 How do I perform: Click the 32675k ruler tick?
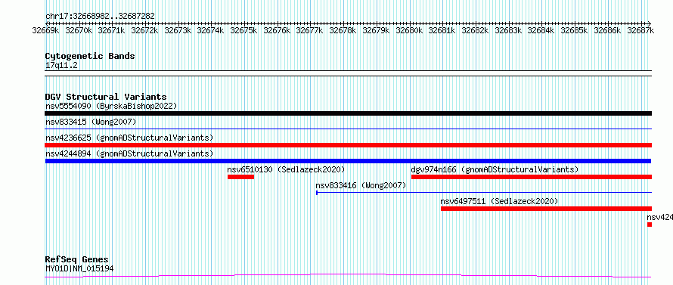(x=243, y=30)
